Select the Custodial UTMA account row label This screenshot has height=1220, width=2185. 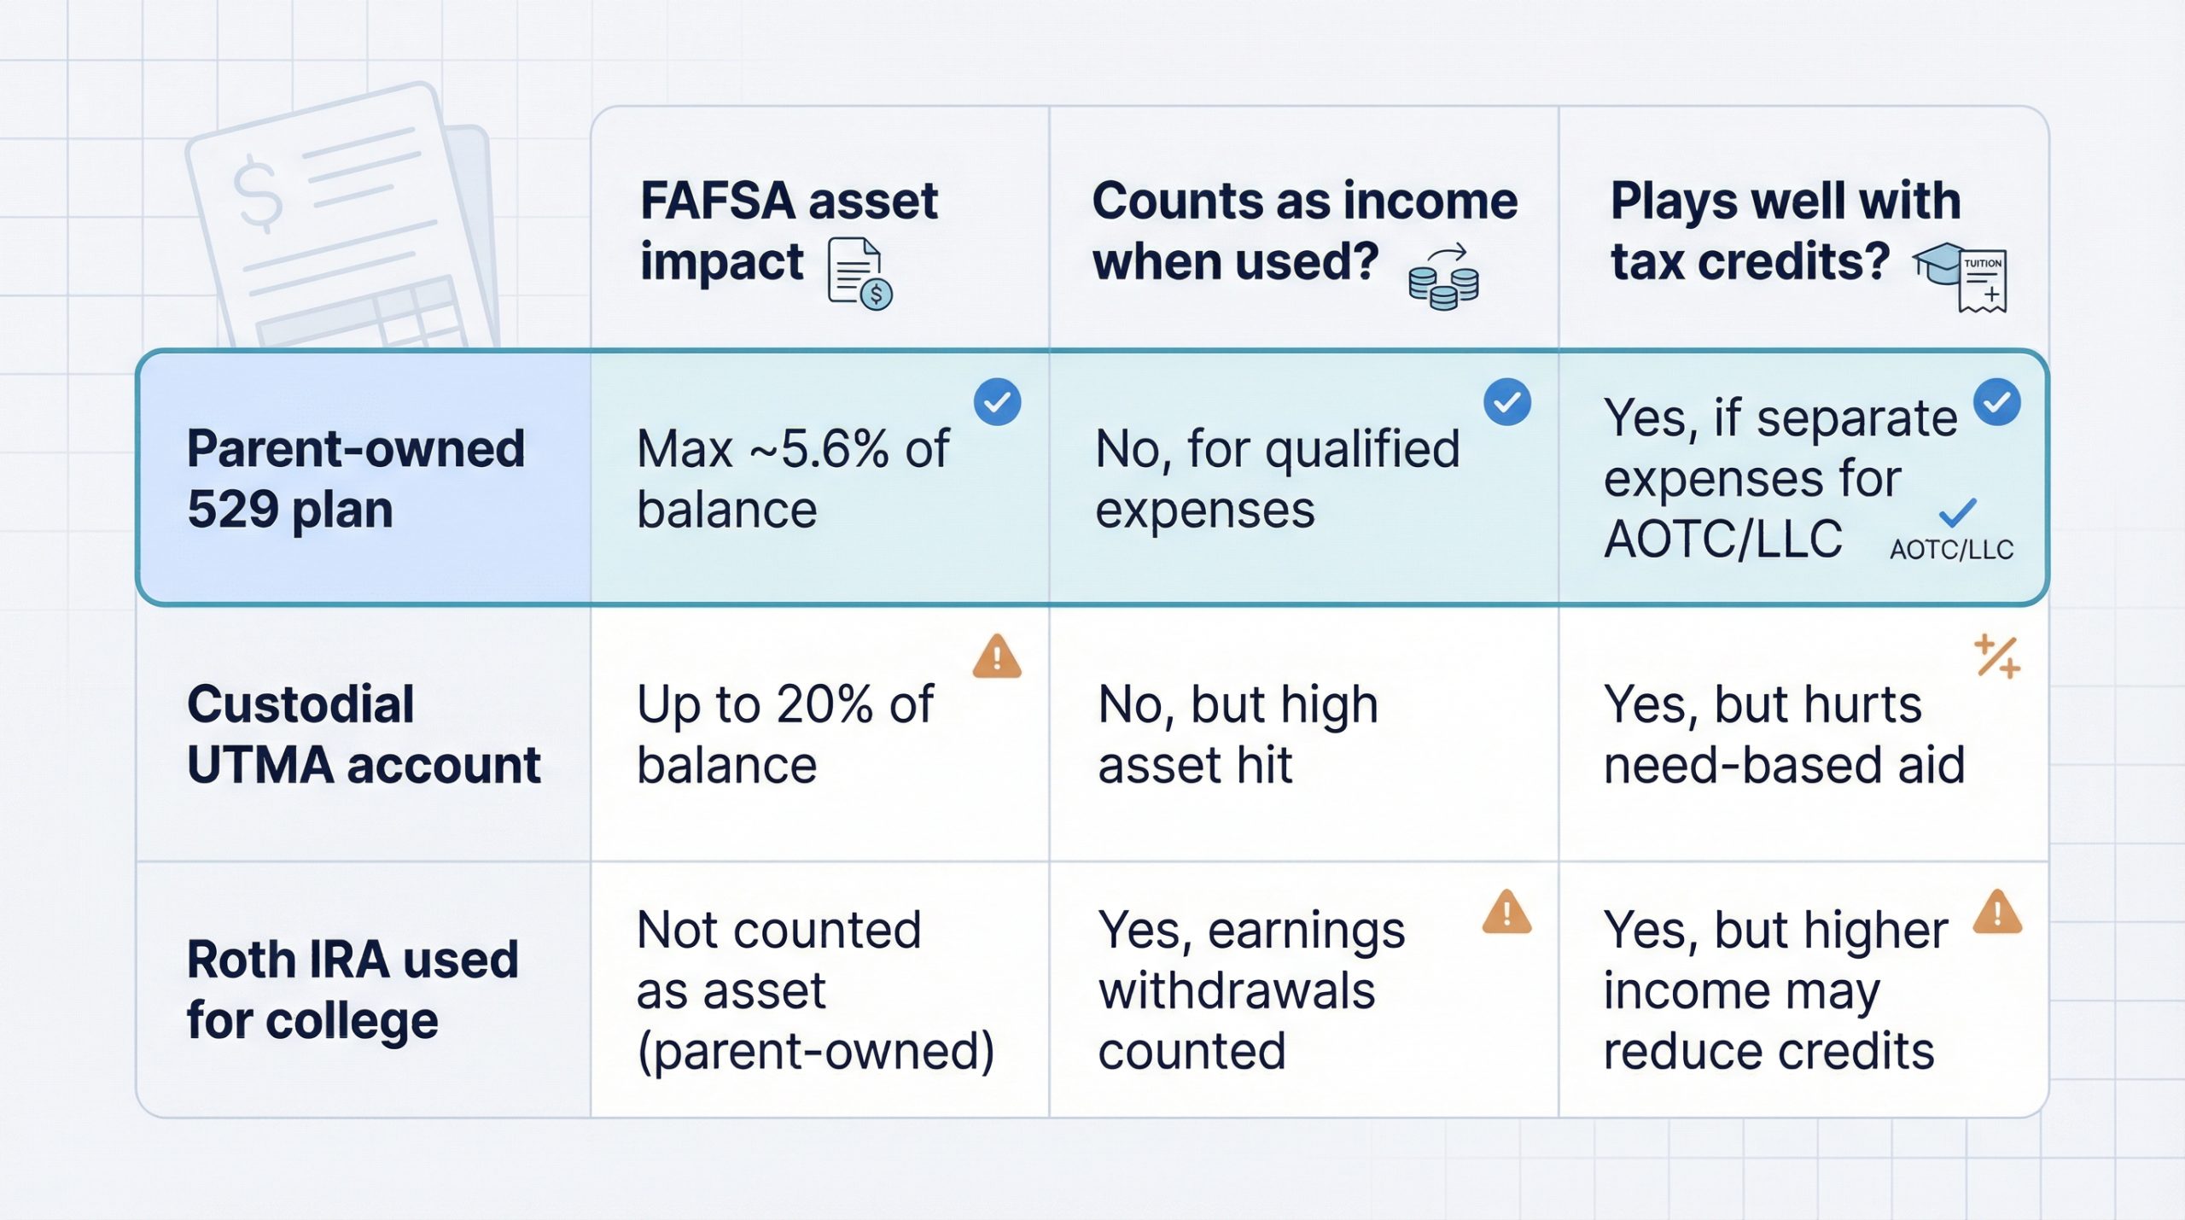(364, 734)
